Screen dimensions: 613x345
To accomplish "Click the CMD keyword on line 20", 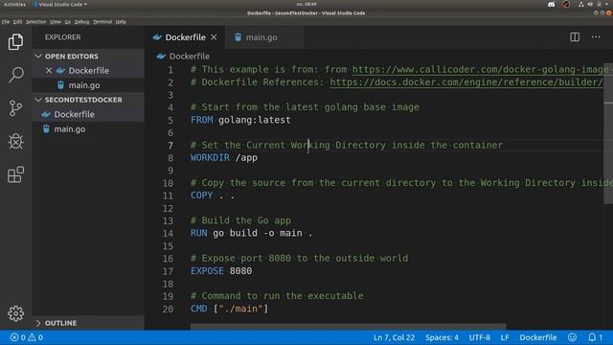I will [x=198, y=309].
